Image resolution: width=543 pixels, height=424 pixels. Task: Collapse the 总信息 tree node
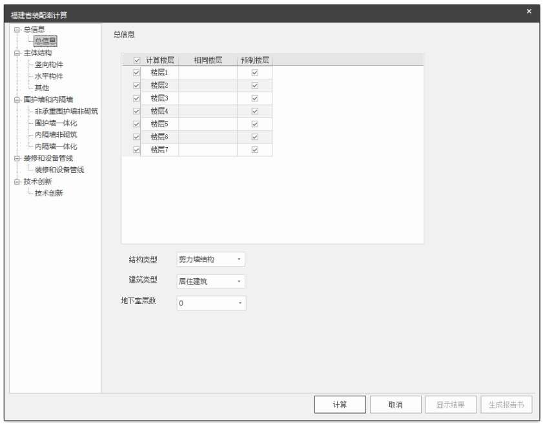[17, 30]
